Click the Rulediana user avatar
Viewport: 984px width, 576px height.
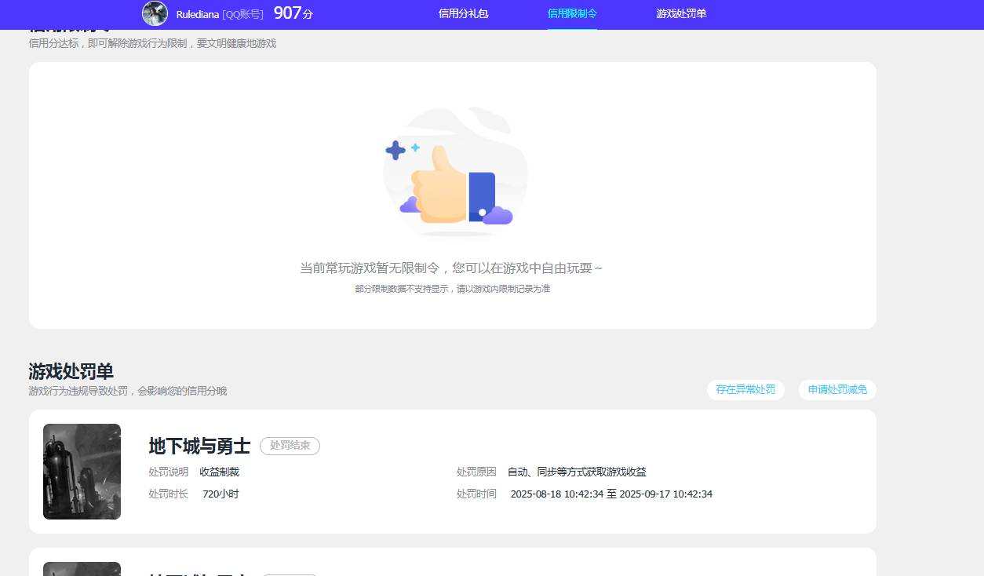point(155,13)
